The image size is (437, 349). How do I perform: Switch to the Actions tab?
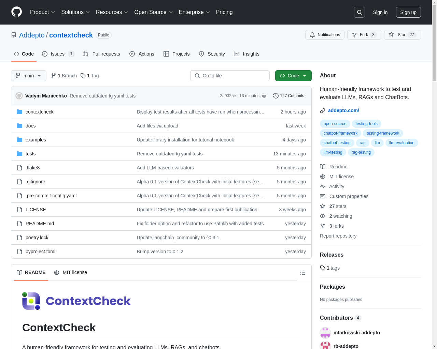pyautogui.click(x=142, y=54)
